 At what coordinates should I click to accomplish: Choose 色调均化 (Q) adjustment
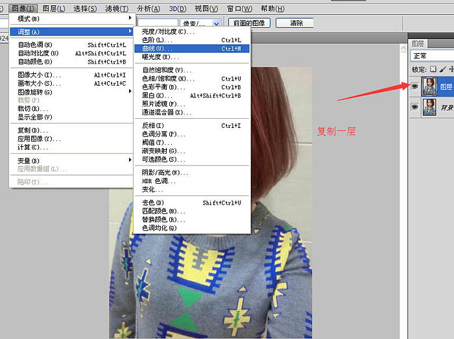pos(192,228)
